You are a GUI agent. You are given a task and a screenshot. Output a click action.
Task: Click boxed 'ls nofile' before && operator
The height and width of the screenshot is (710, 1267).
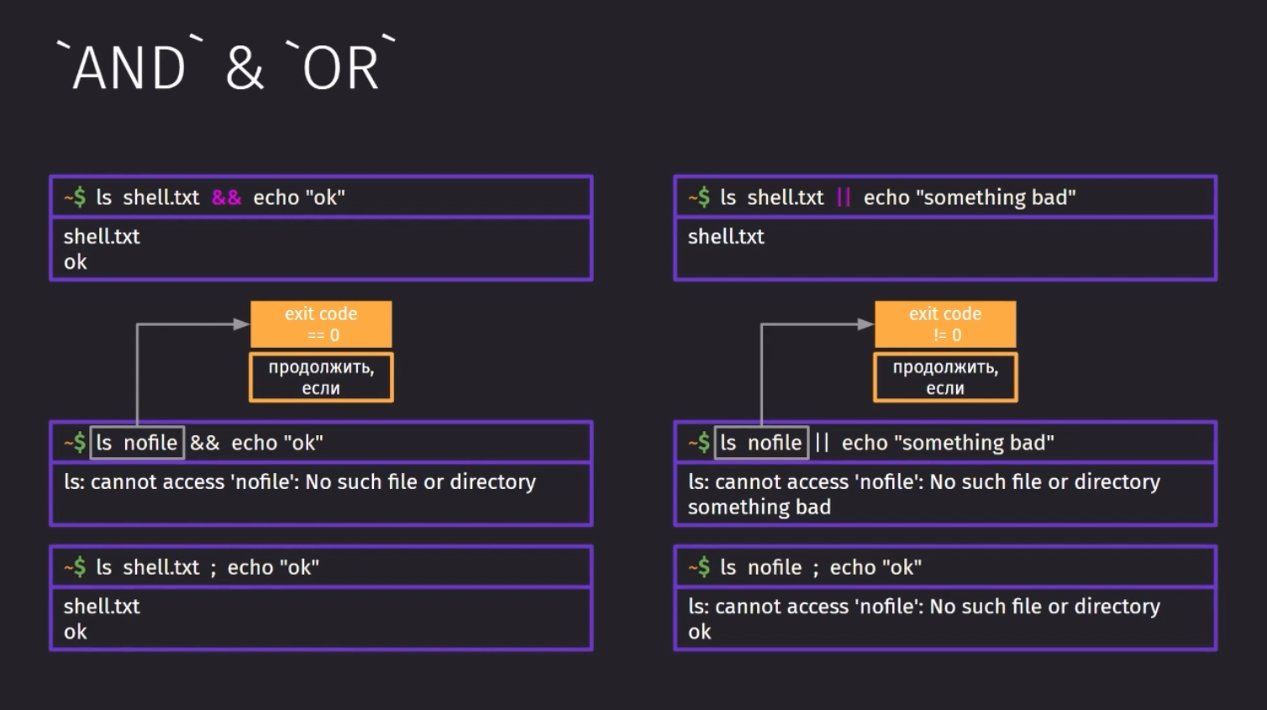click(x=137, y=443)
